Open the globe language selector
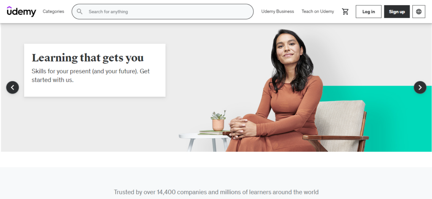432x199 pixels. 419,11
